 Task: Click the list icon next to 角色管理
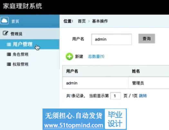(x=9, y=54)
